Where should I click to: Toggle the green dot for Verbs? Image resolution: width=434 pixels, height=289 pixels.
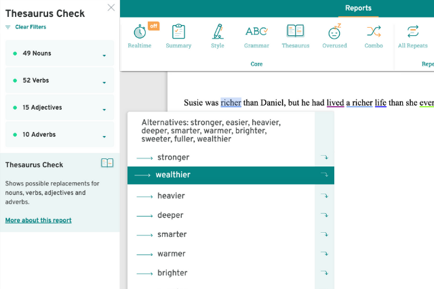[15, 81]
